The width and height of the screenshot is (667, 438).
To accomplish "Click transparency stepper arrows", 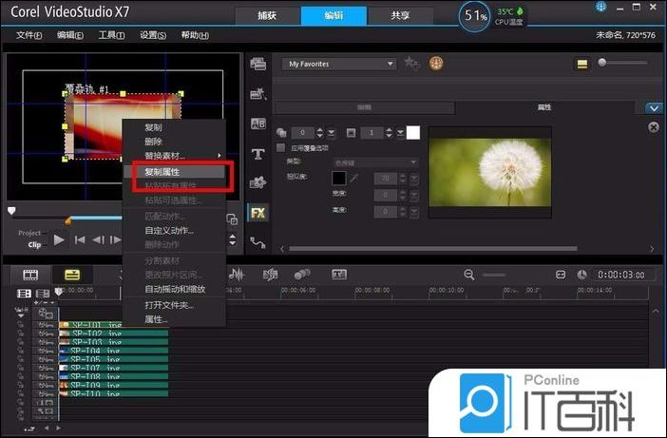I will tap(320, 133).
